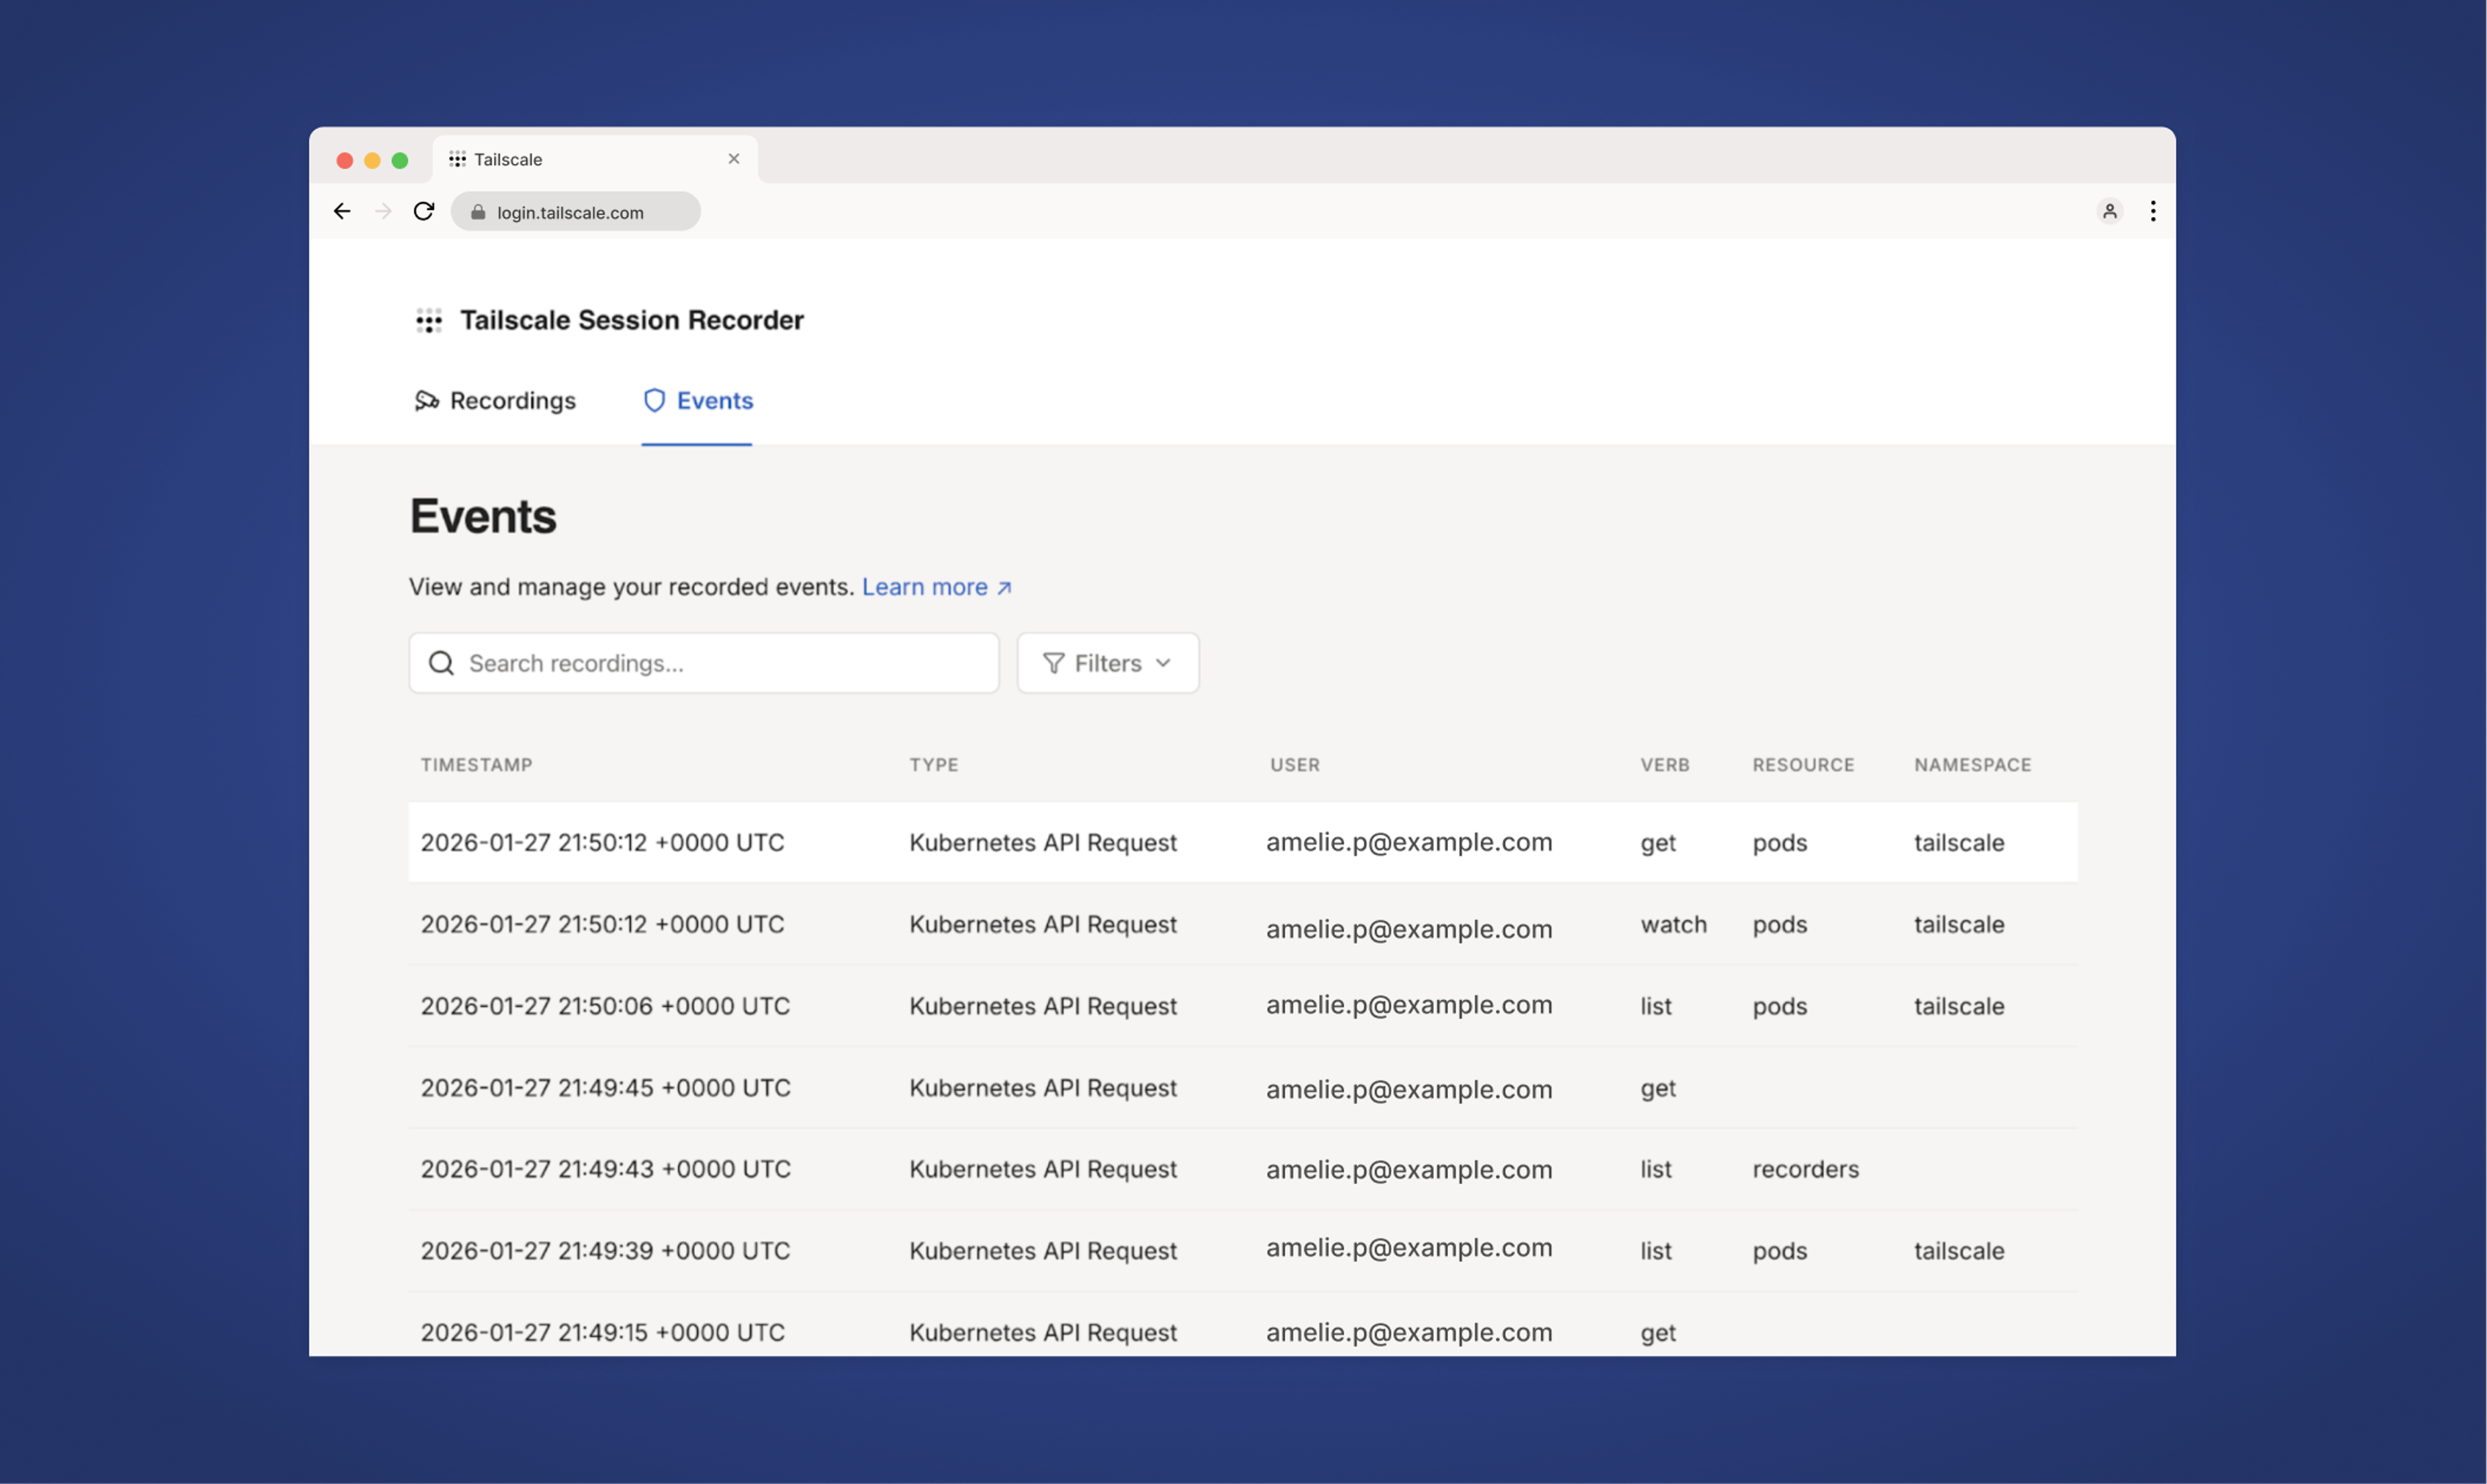Close the Tailscale browser tab
This screenshot has height=1484, width=2487.
coord(734,159)
